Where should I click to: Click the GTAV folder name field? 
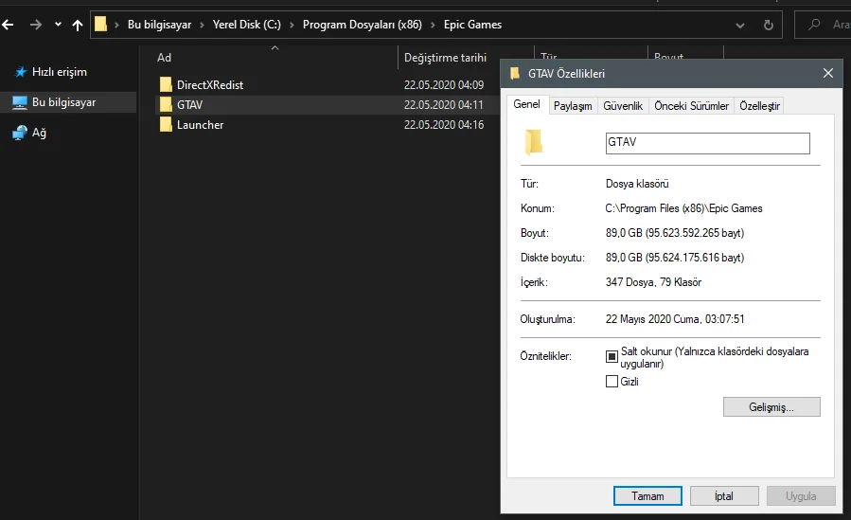(x=708, y=143)
